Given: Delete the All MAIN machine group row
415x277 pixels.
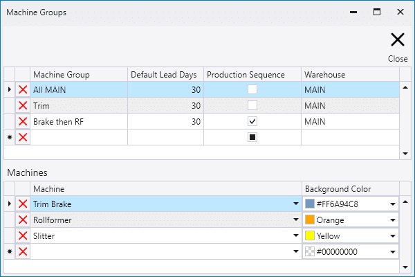Looking at the screenshot, I should click(23, 89).
